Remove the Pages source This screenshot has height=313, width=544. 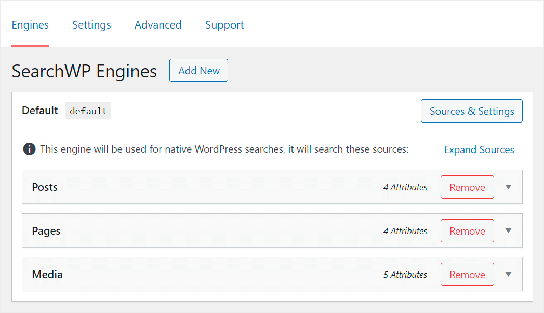point(467,231)
